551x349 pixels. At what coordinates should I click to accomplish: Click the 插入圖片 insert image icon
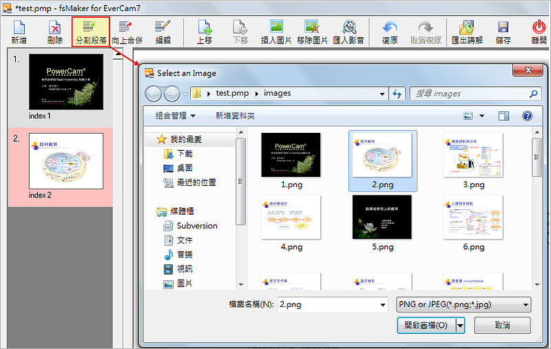278,31
